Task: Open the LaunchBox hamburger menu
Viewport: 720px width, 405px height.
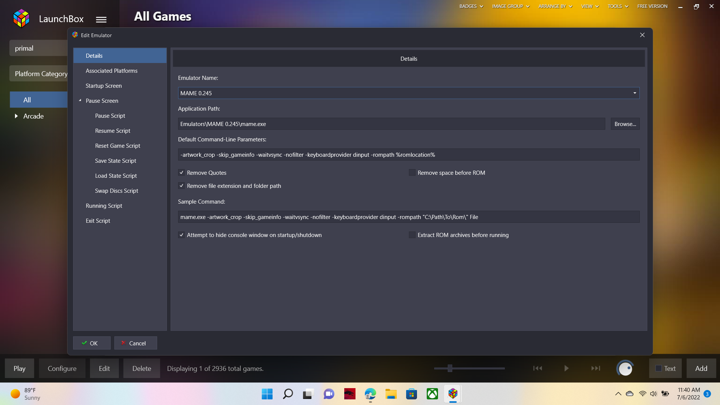Action: pyautogui.click(x=101, y=19)
